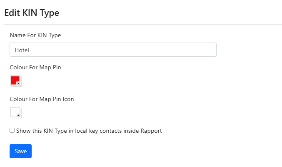This screenshot has height=167, width=282.
Task: Click the blue Save button
Action: [21, 151]
